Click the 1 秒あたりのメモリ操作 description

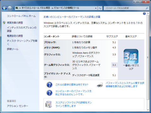pos(85,48)
